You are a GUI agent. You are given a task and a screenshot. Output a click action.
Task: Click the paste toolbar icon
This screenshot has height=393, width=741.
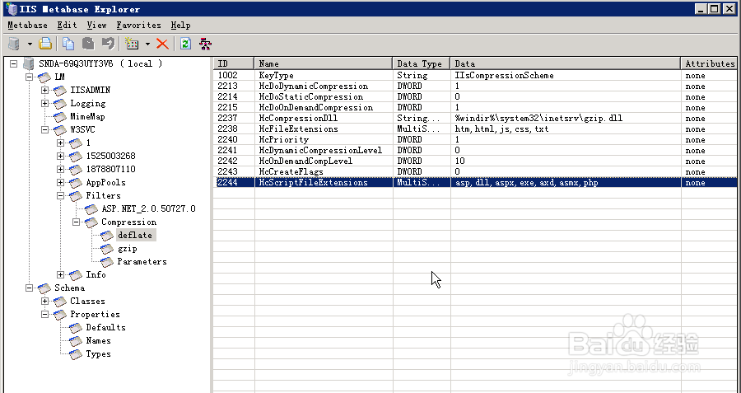(x=88, y=44)
